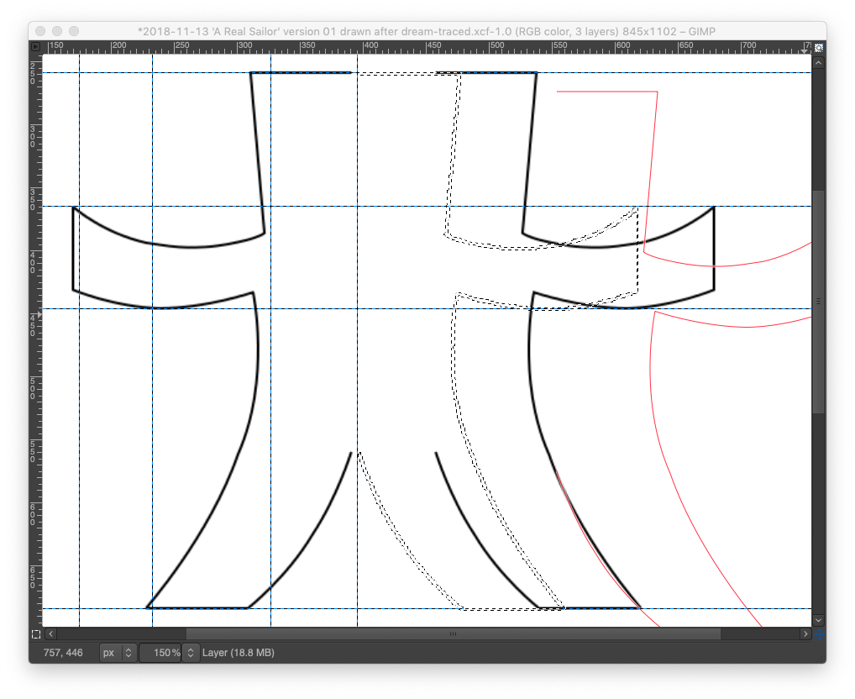
Task: Click the 'Layer (18.8 MB)' status text
Action: 239,653
